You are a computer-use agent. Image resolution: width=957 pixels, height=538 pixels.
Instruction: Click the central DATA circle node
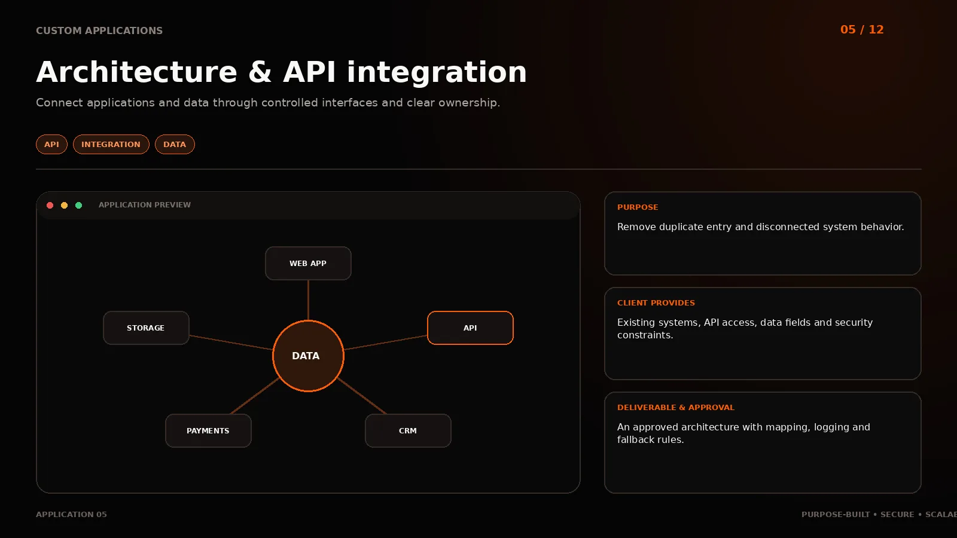[308, 356]
